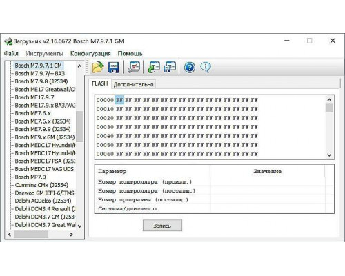Click hex view scroll down arrow
The height and width of the screenshot is (276, 345).
pyautogui.click(x=329, y=155)
